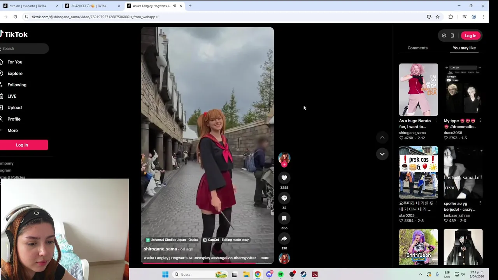This screenshot has width=498, height=280.
Task: Open options for the 'spoiler au yg' video
Action: (x=480, y=203)
